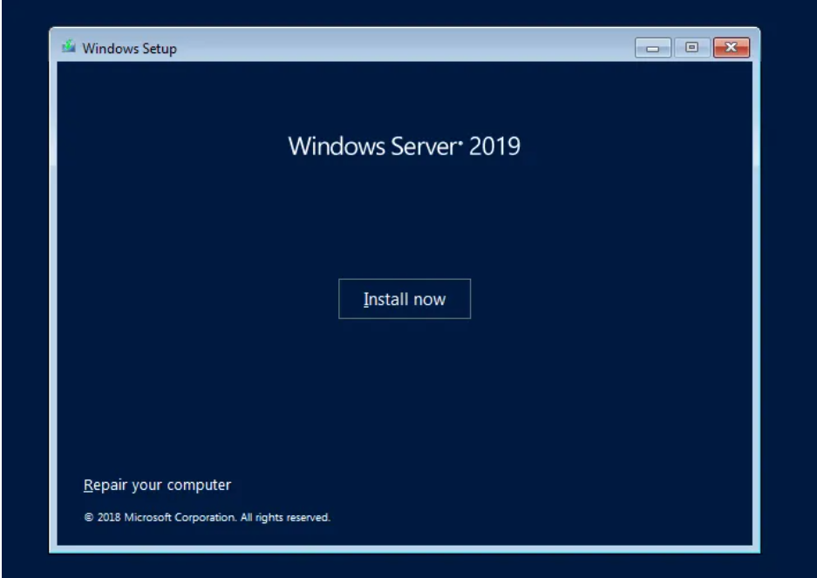Viewport: 817px width, 578px height.
Task: Select the Windows Server 2019 heading text
Action: [x=405, y=146]
